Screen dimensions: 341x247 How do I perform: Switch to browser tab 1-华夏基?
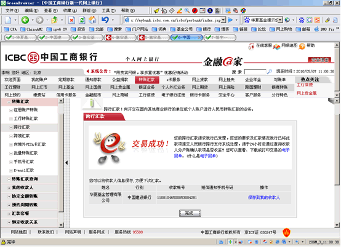coord(20,37)
